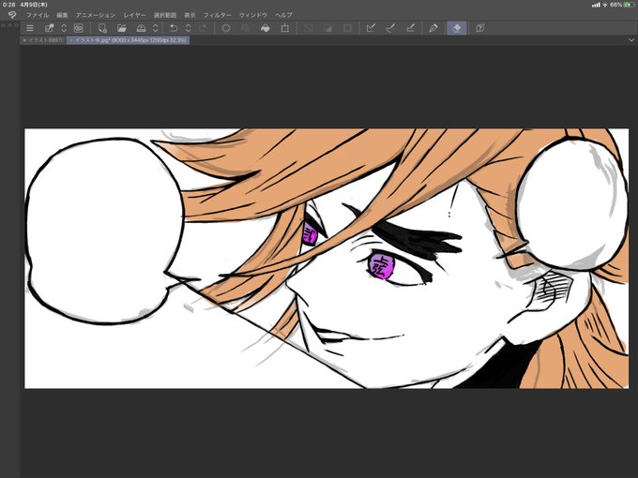Toggle snap to grid icon
The image size is (638, 478).
[411, 28]
